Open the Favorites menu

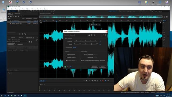34,9
